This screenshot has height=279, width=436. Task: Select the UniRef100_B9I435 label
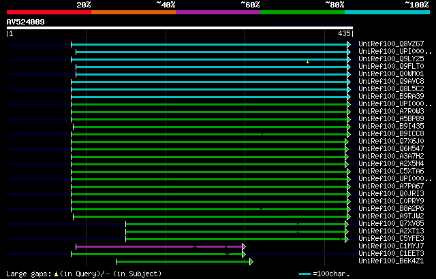[391, 127]
